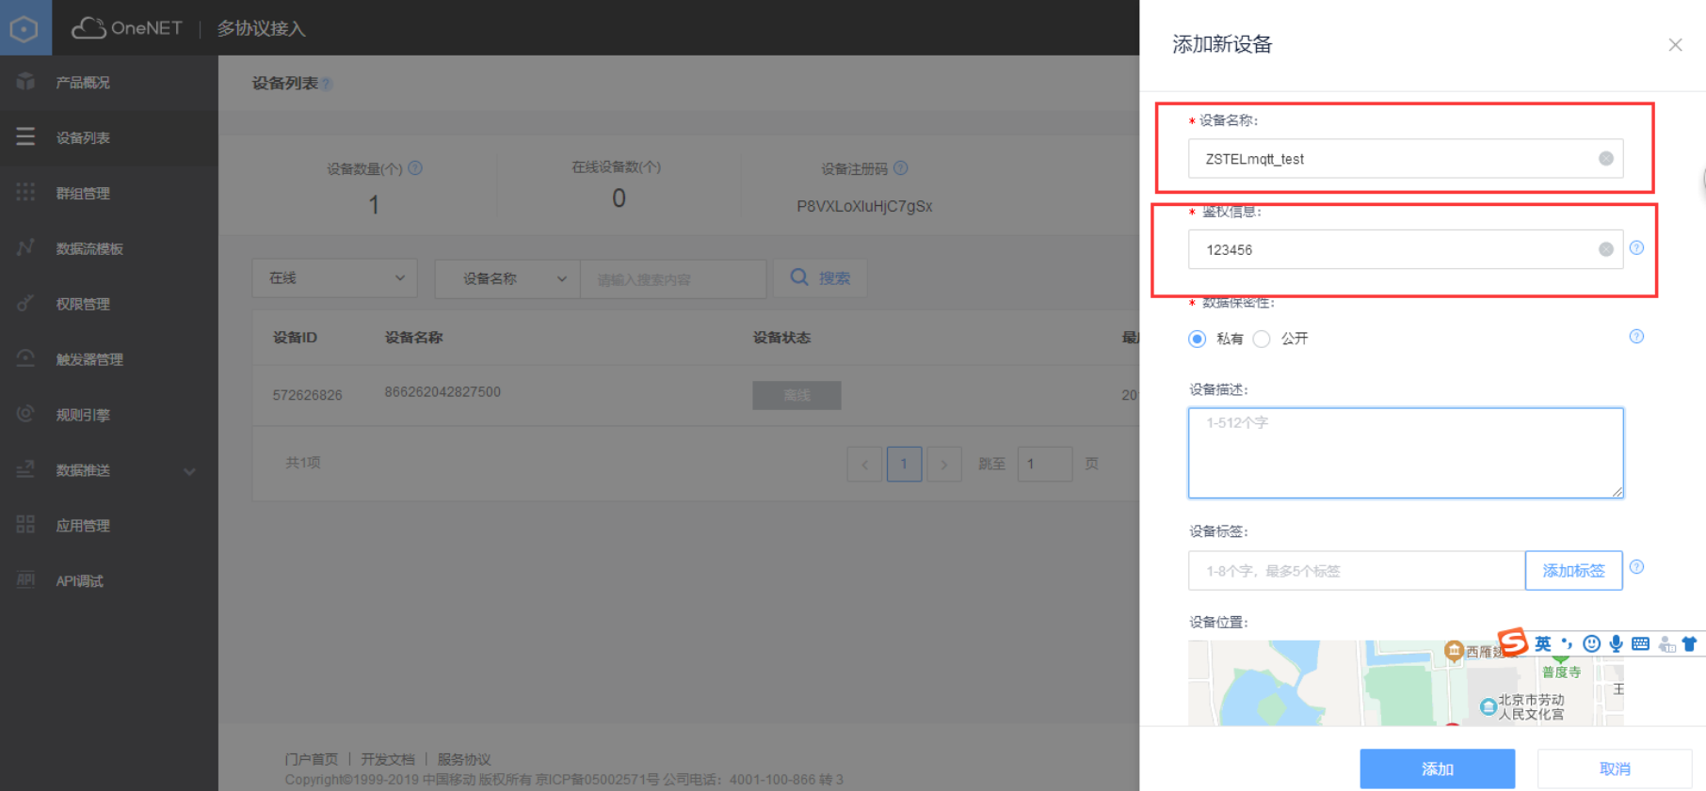Click help icon next to 设备列表 title

pyautogui.click(x=327, y=84)
